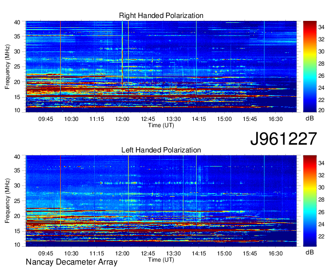Click the 34 dB value on upper colorbar
This screenshot has width=330, height=268.
321,27
